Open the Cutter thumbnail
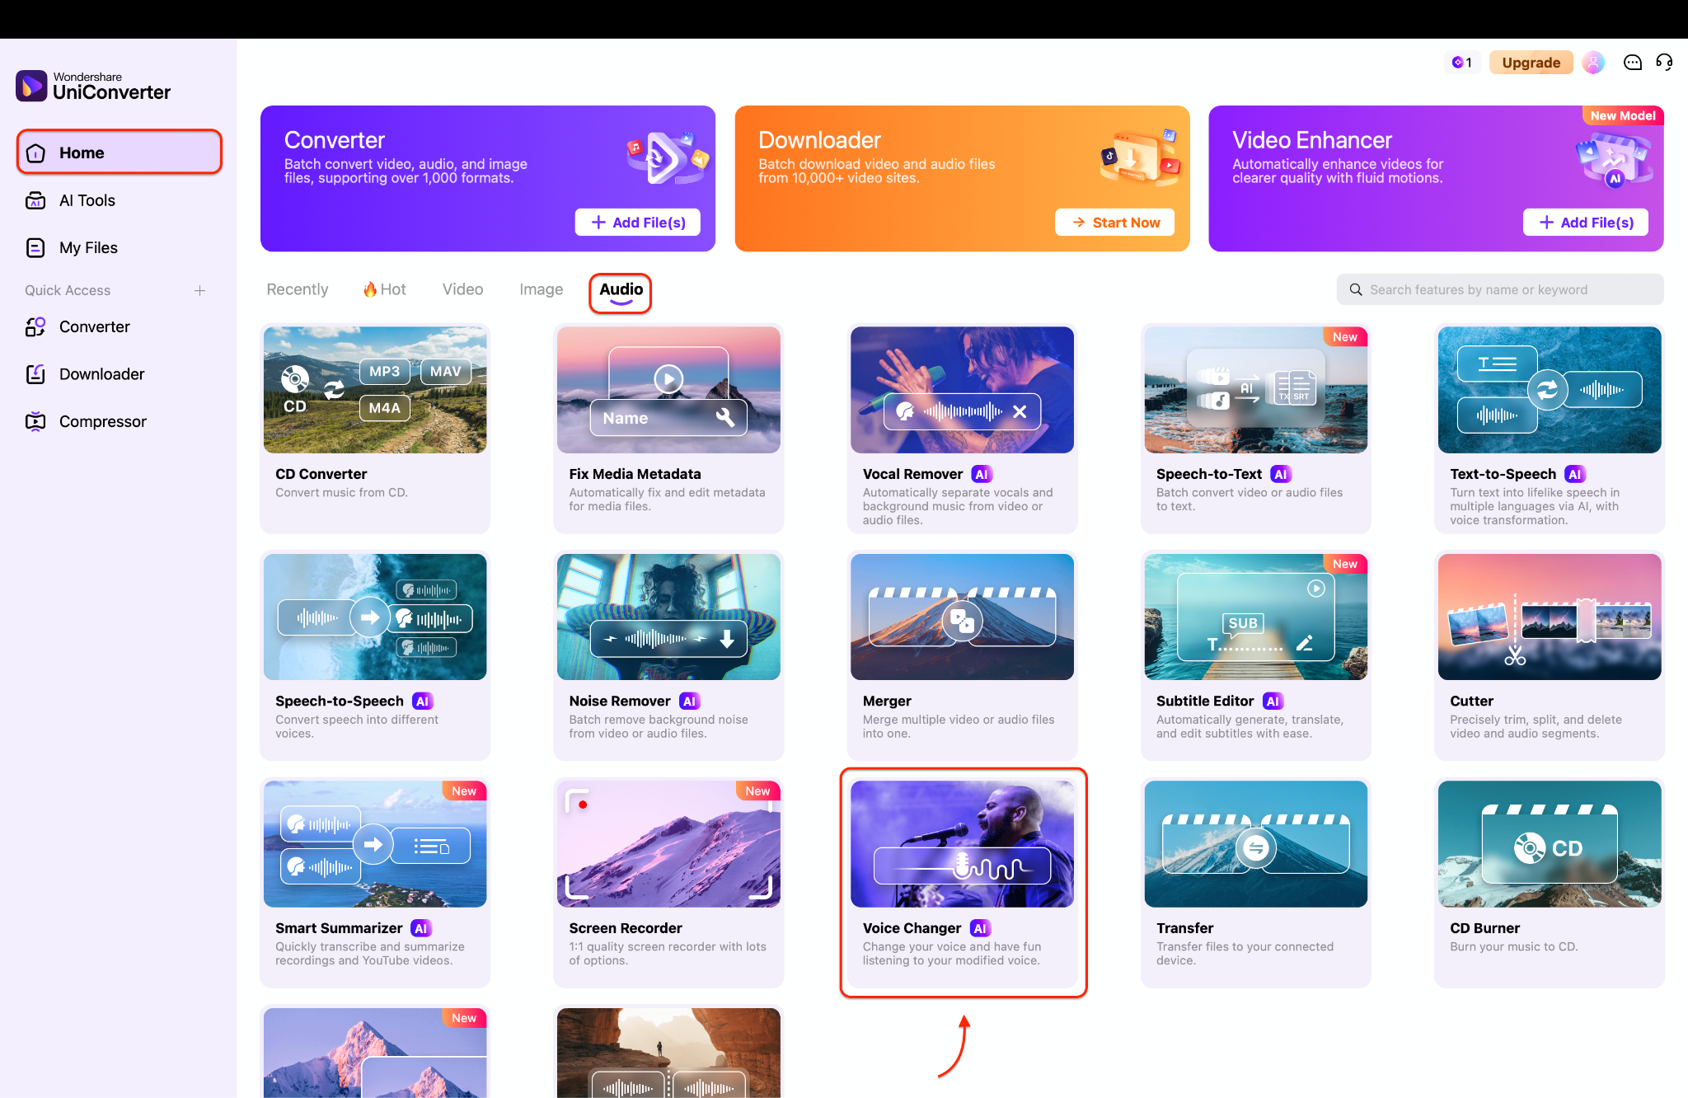This screenshot has height=1098, width=1688. 1550,617
